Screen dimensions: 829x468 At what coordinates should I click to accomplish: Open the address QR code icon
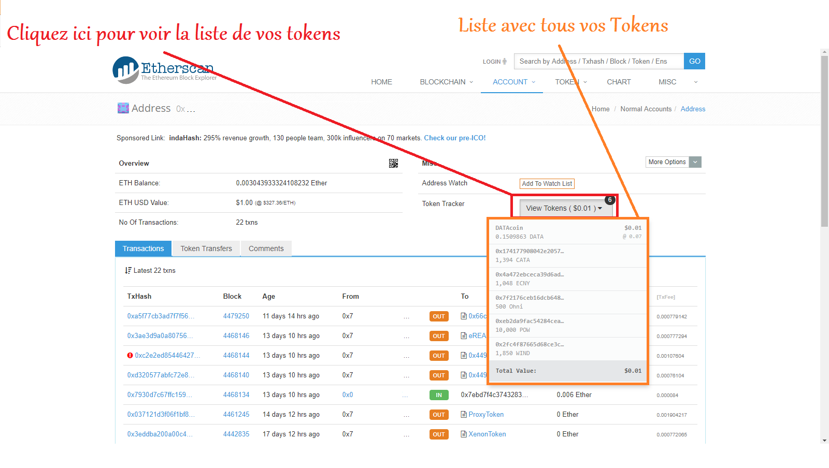[393, 164]
